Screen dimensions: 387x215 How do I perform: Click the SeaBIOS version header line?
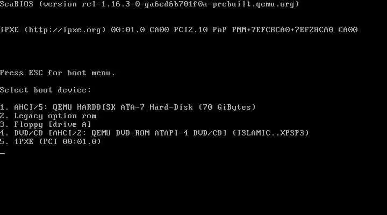point(149,4)
